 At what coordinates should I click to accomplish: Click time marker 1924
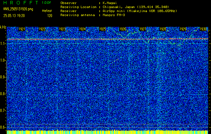click(83, 29)
